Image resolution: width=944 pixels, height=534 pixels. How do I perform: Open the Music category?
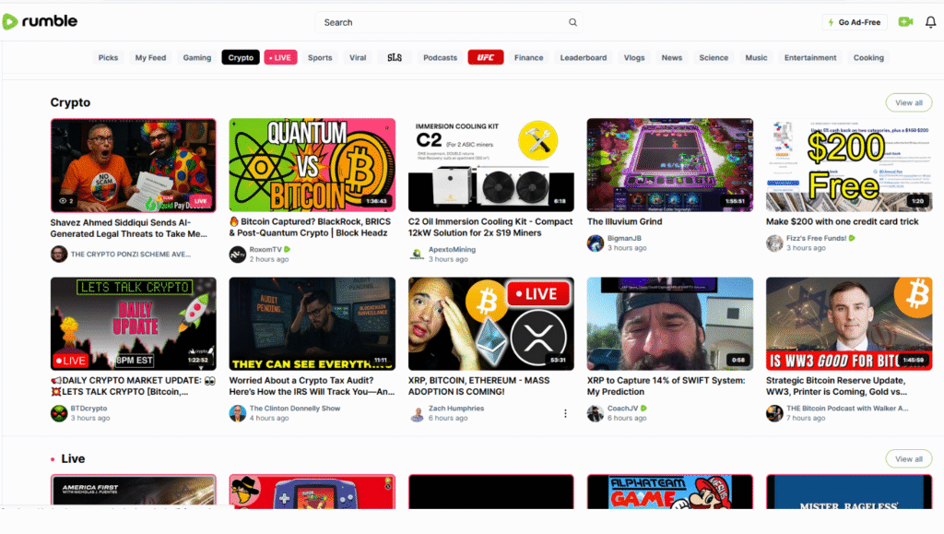point(756,58)
